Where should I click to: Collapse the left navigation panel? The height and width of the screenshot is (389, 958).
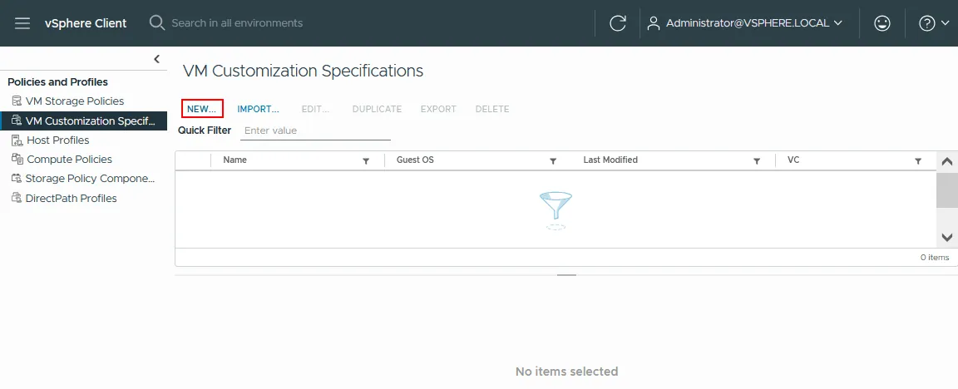point(156,59)
